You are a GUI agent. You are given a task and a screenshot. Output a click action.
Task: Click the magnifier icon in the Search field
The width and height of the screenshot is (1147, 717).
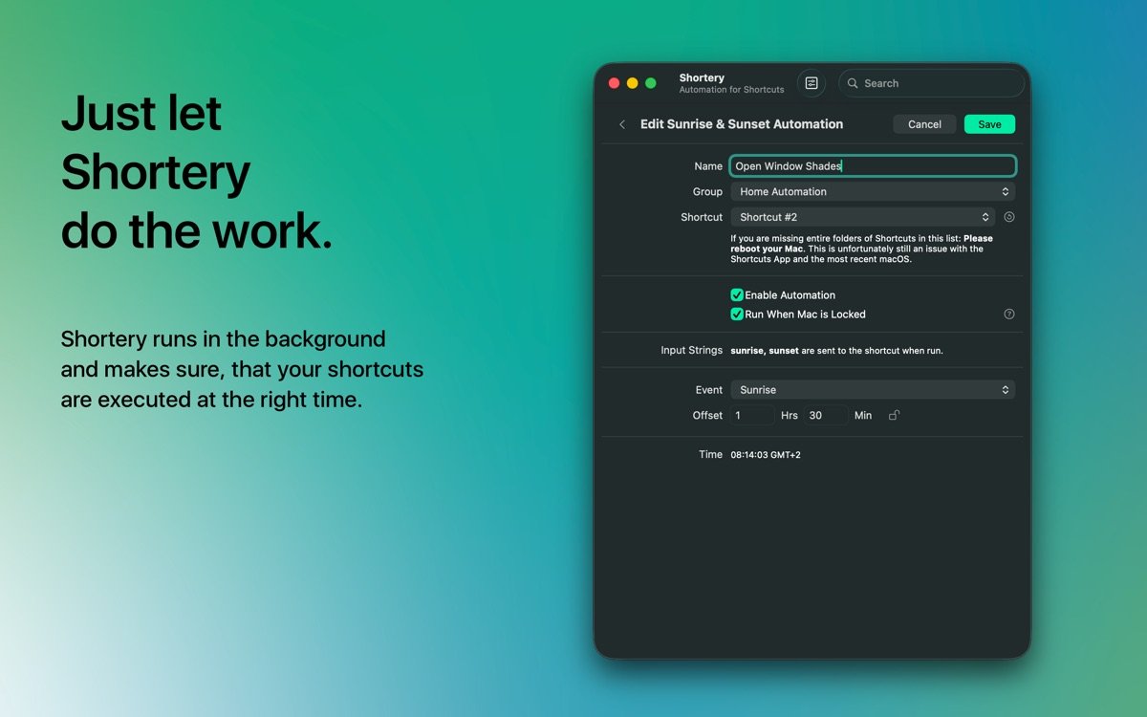(853, 83)
